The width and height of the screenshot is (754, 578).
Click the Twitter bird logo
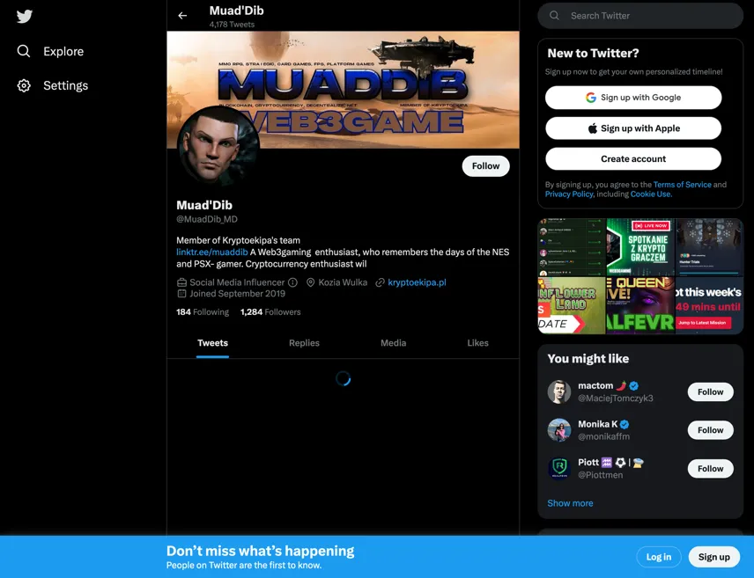[x=24, y=17]
